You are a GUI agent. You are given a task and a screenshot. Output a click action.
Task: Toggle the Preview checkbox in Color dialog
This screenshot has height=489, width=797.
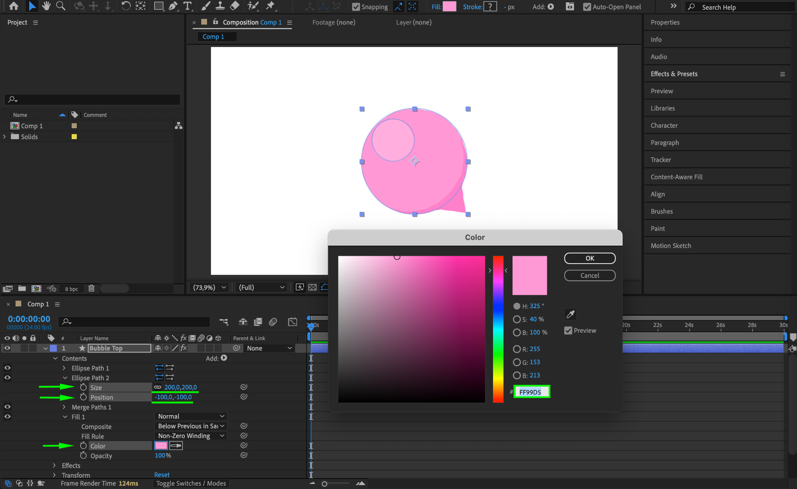568,330
